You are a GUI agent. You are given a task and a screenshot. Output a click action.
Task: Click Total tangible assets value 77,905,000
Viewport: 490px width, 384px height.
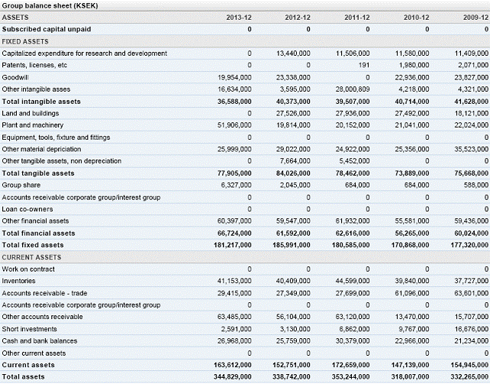coord(232,173)
